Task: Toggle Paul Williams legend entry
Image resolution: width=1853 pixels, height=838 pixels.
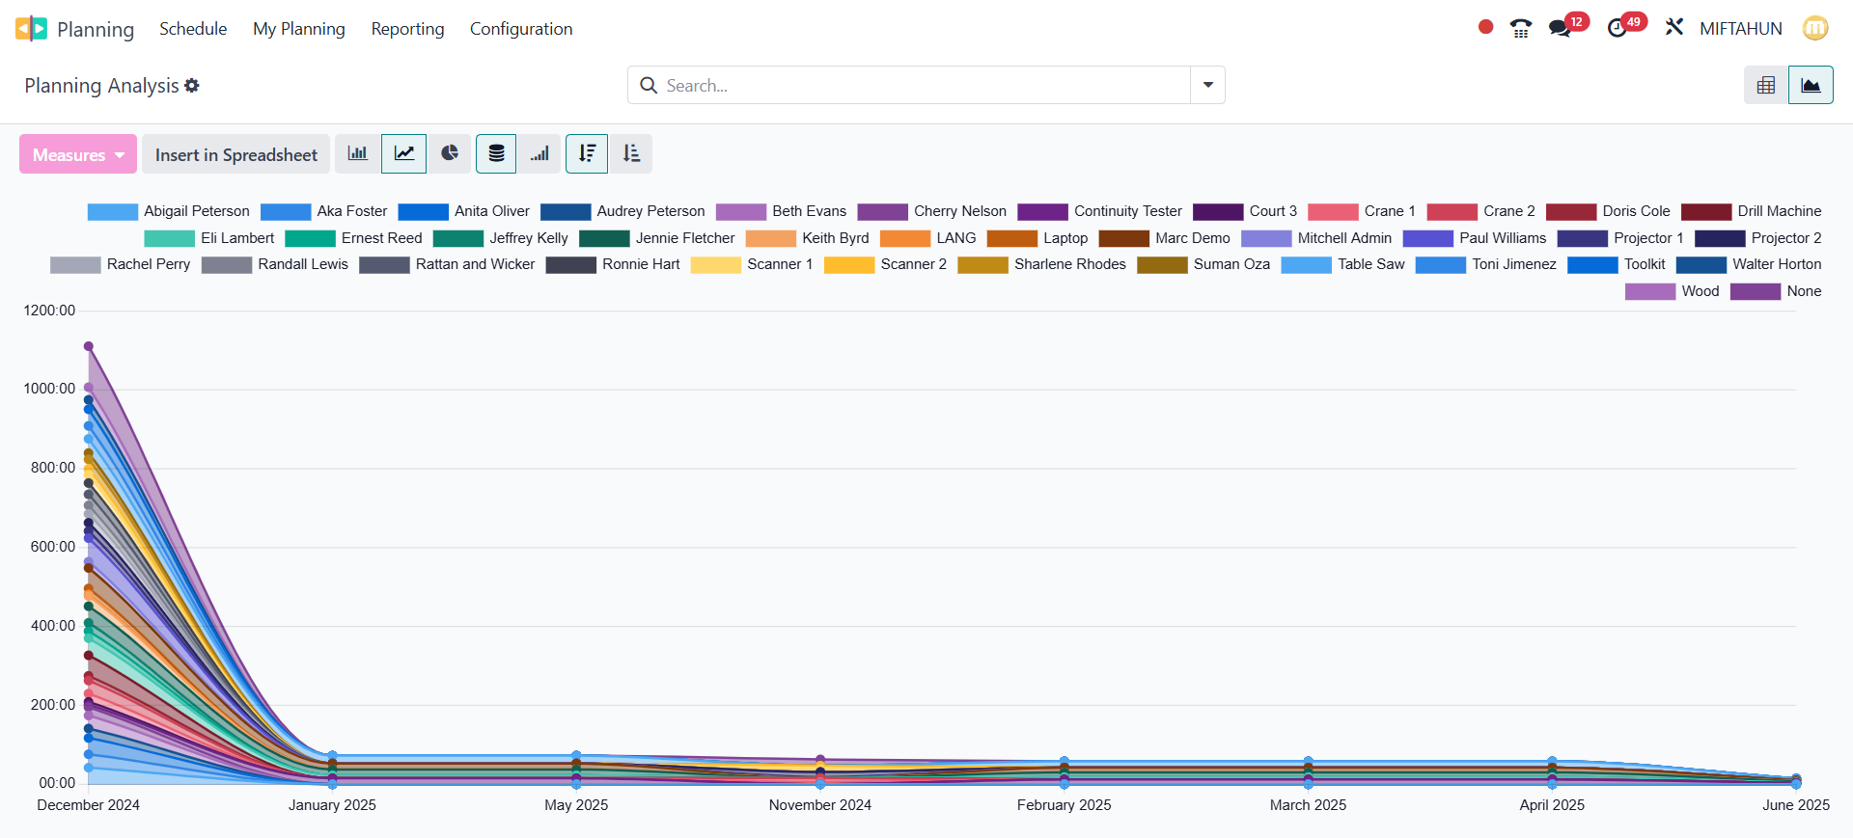Action: coord(1475,238)
